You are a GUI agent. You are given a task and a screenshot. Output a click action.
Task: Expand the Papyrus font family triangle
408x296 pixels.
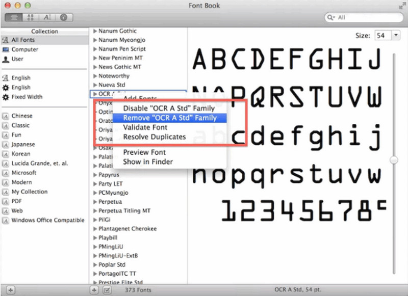click(x=95, y=175)
